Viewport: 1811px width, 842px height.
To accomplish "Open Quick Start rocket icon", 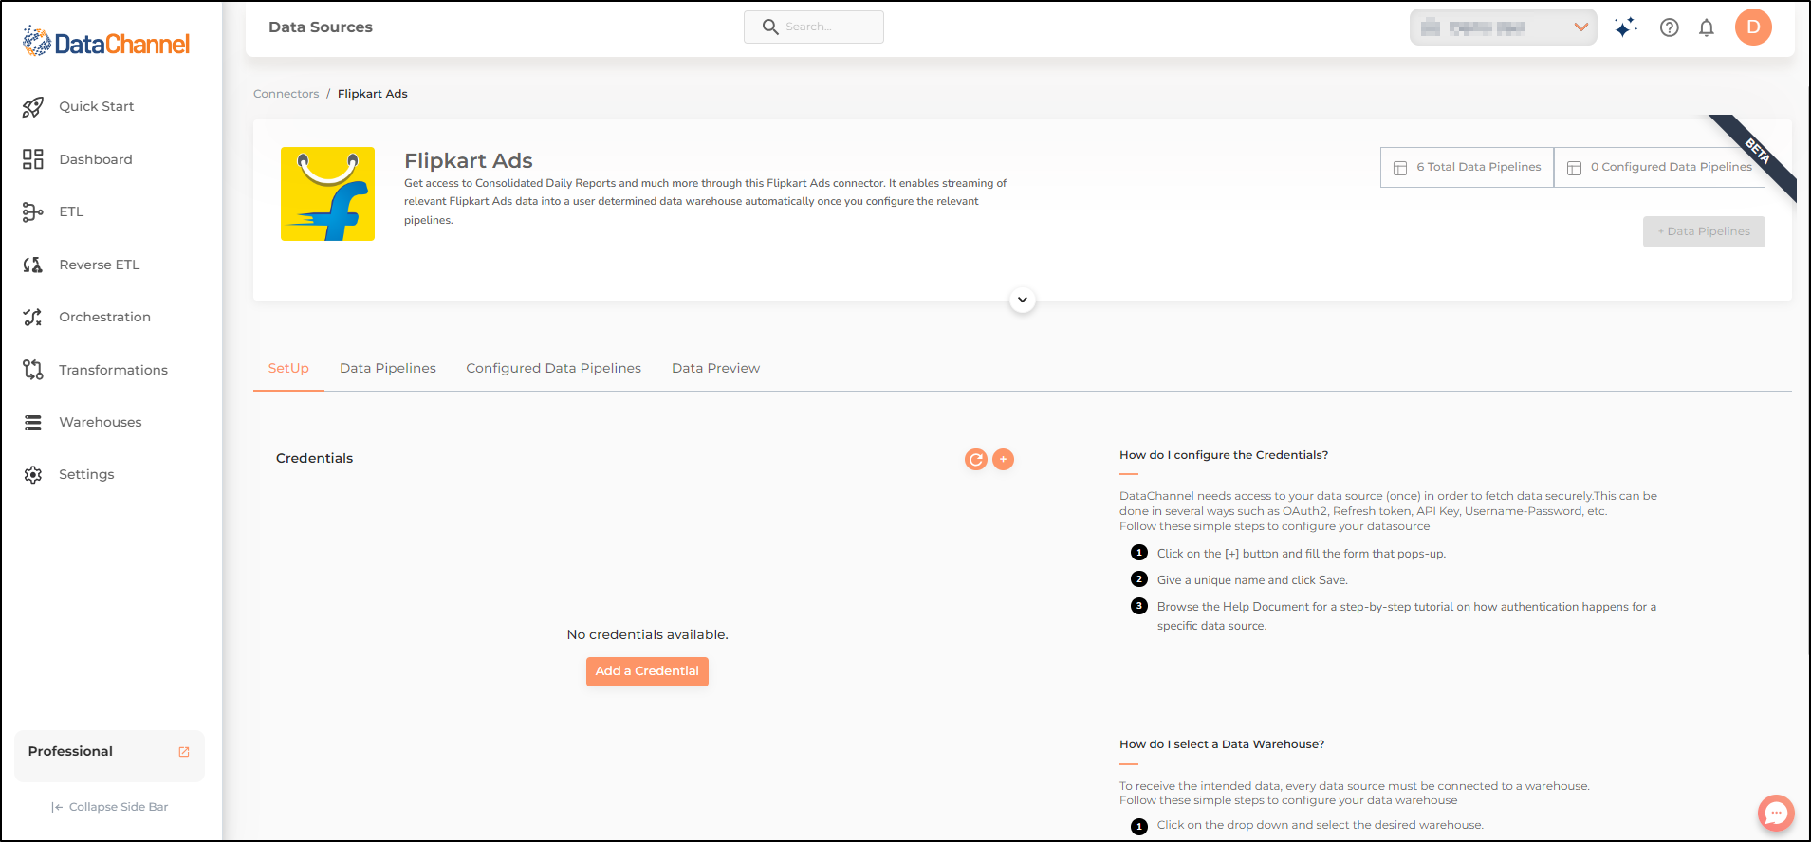I will 33,107.
